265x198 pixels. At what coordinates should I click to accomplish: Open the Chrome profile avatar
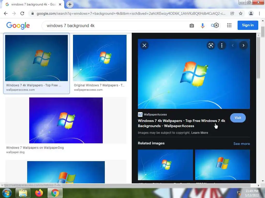click(x=251, y=13)
